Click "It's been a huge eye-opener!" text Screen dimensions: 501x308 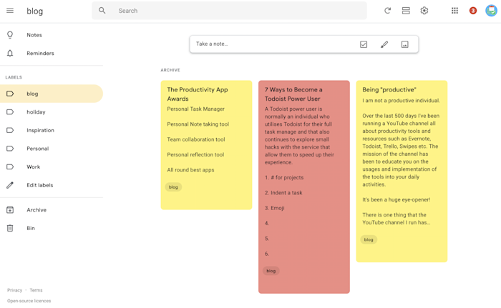397,200
